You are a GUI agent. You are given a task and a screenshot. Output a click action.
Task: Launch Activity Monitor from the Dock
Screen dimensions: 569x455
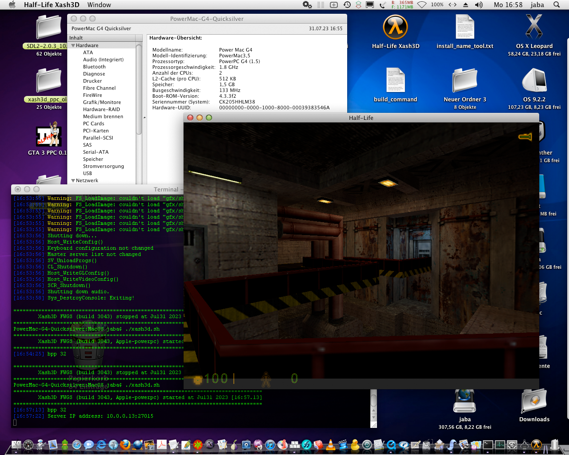[x=500, y=445]
